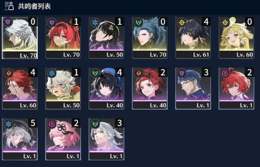The height and width of the screenshot is (167, 260).
Task: Open the white curly-haired Lv. 50 resonator
Action: tap(63, 89)
